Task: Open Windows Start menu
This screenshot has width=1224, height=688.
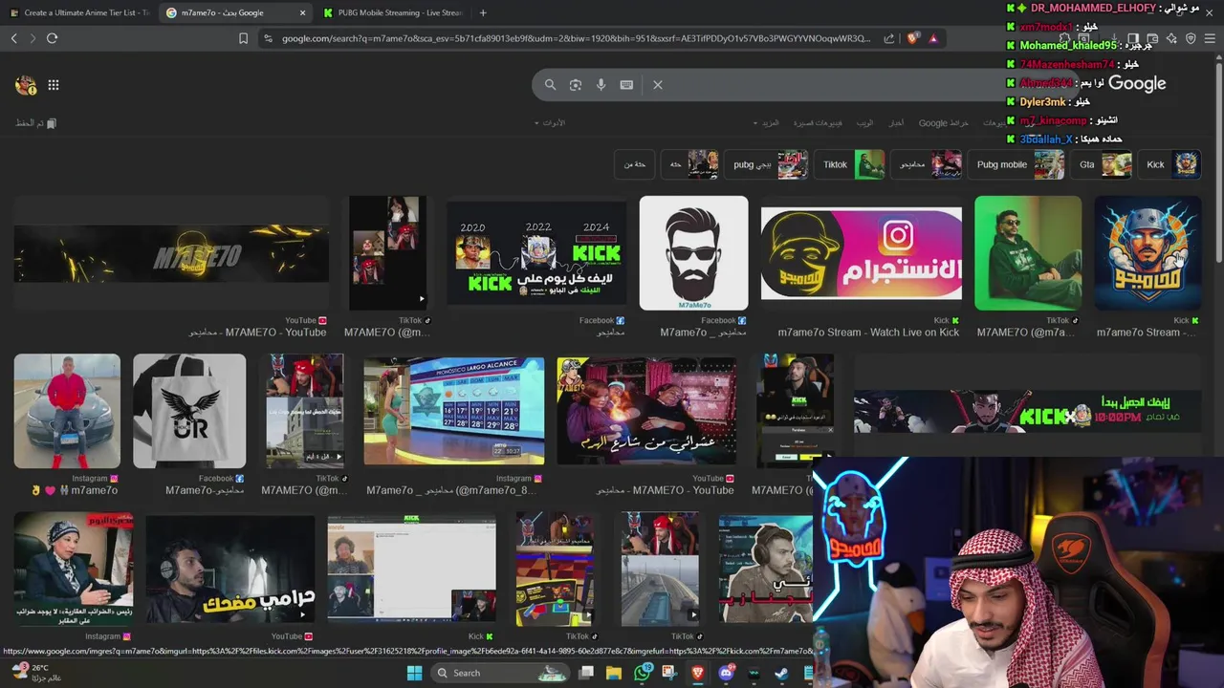Action: coord(414,673)
